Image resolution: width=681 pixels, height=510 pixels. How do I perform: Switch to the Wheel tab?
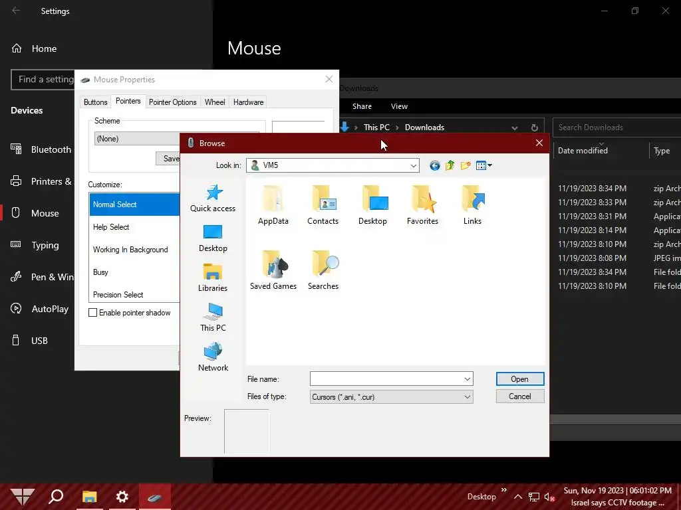pos(215,102)
